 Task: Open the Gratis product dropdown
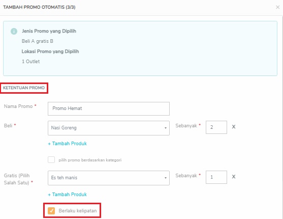[108, 178]
